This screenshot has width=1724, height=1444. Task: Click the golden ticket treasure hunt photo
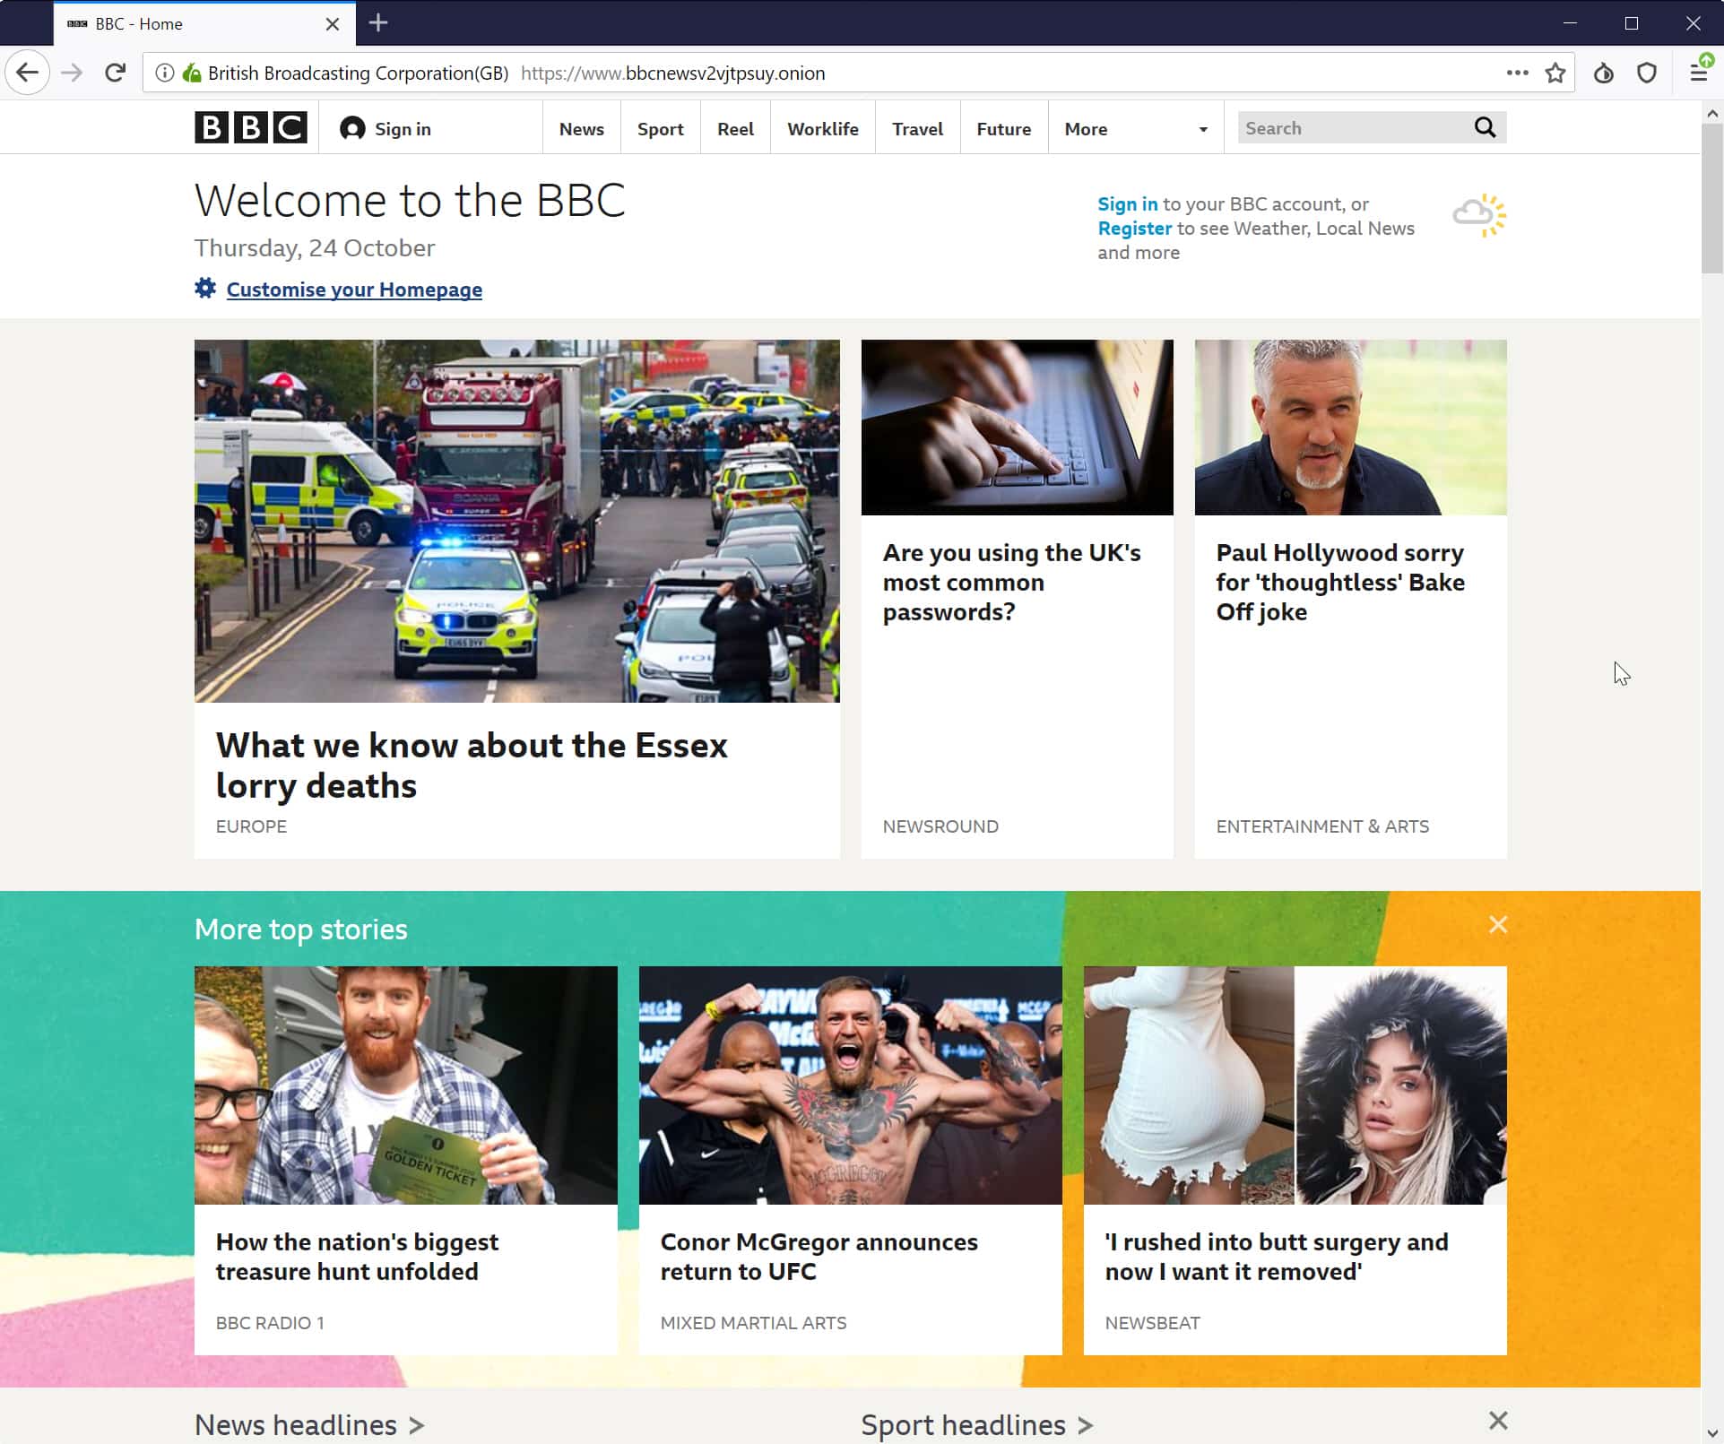[406, 1085]
